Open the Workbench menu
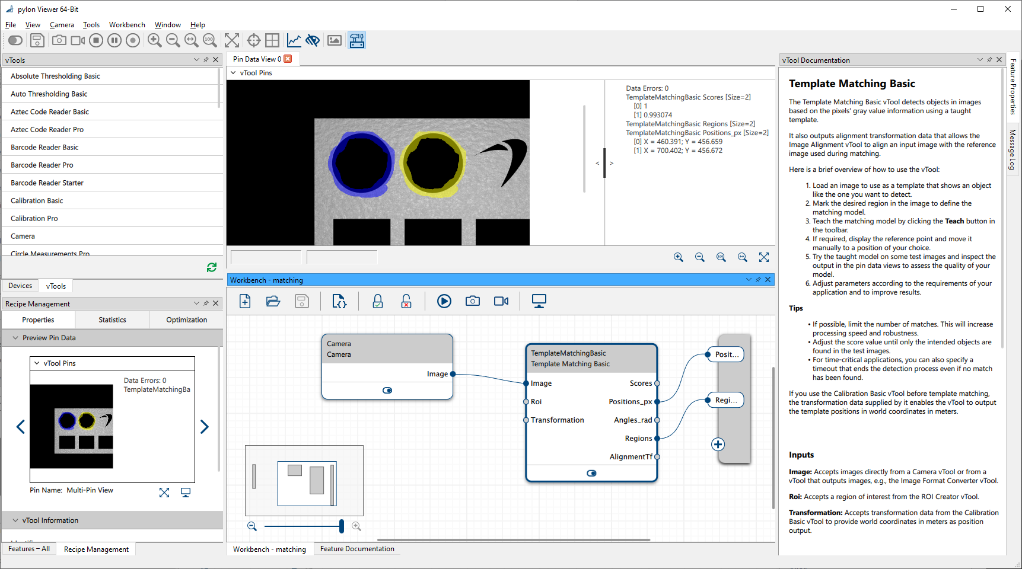The image size is (1022, 569). tap(127, 25)
